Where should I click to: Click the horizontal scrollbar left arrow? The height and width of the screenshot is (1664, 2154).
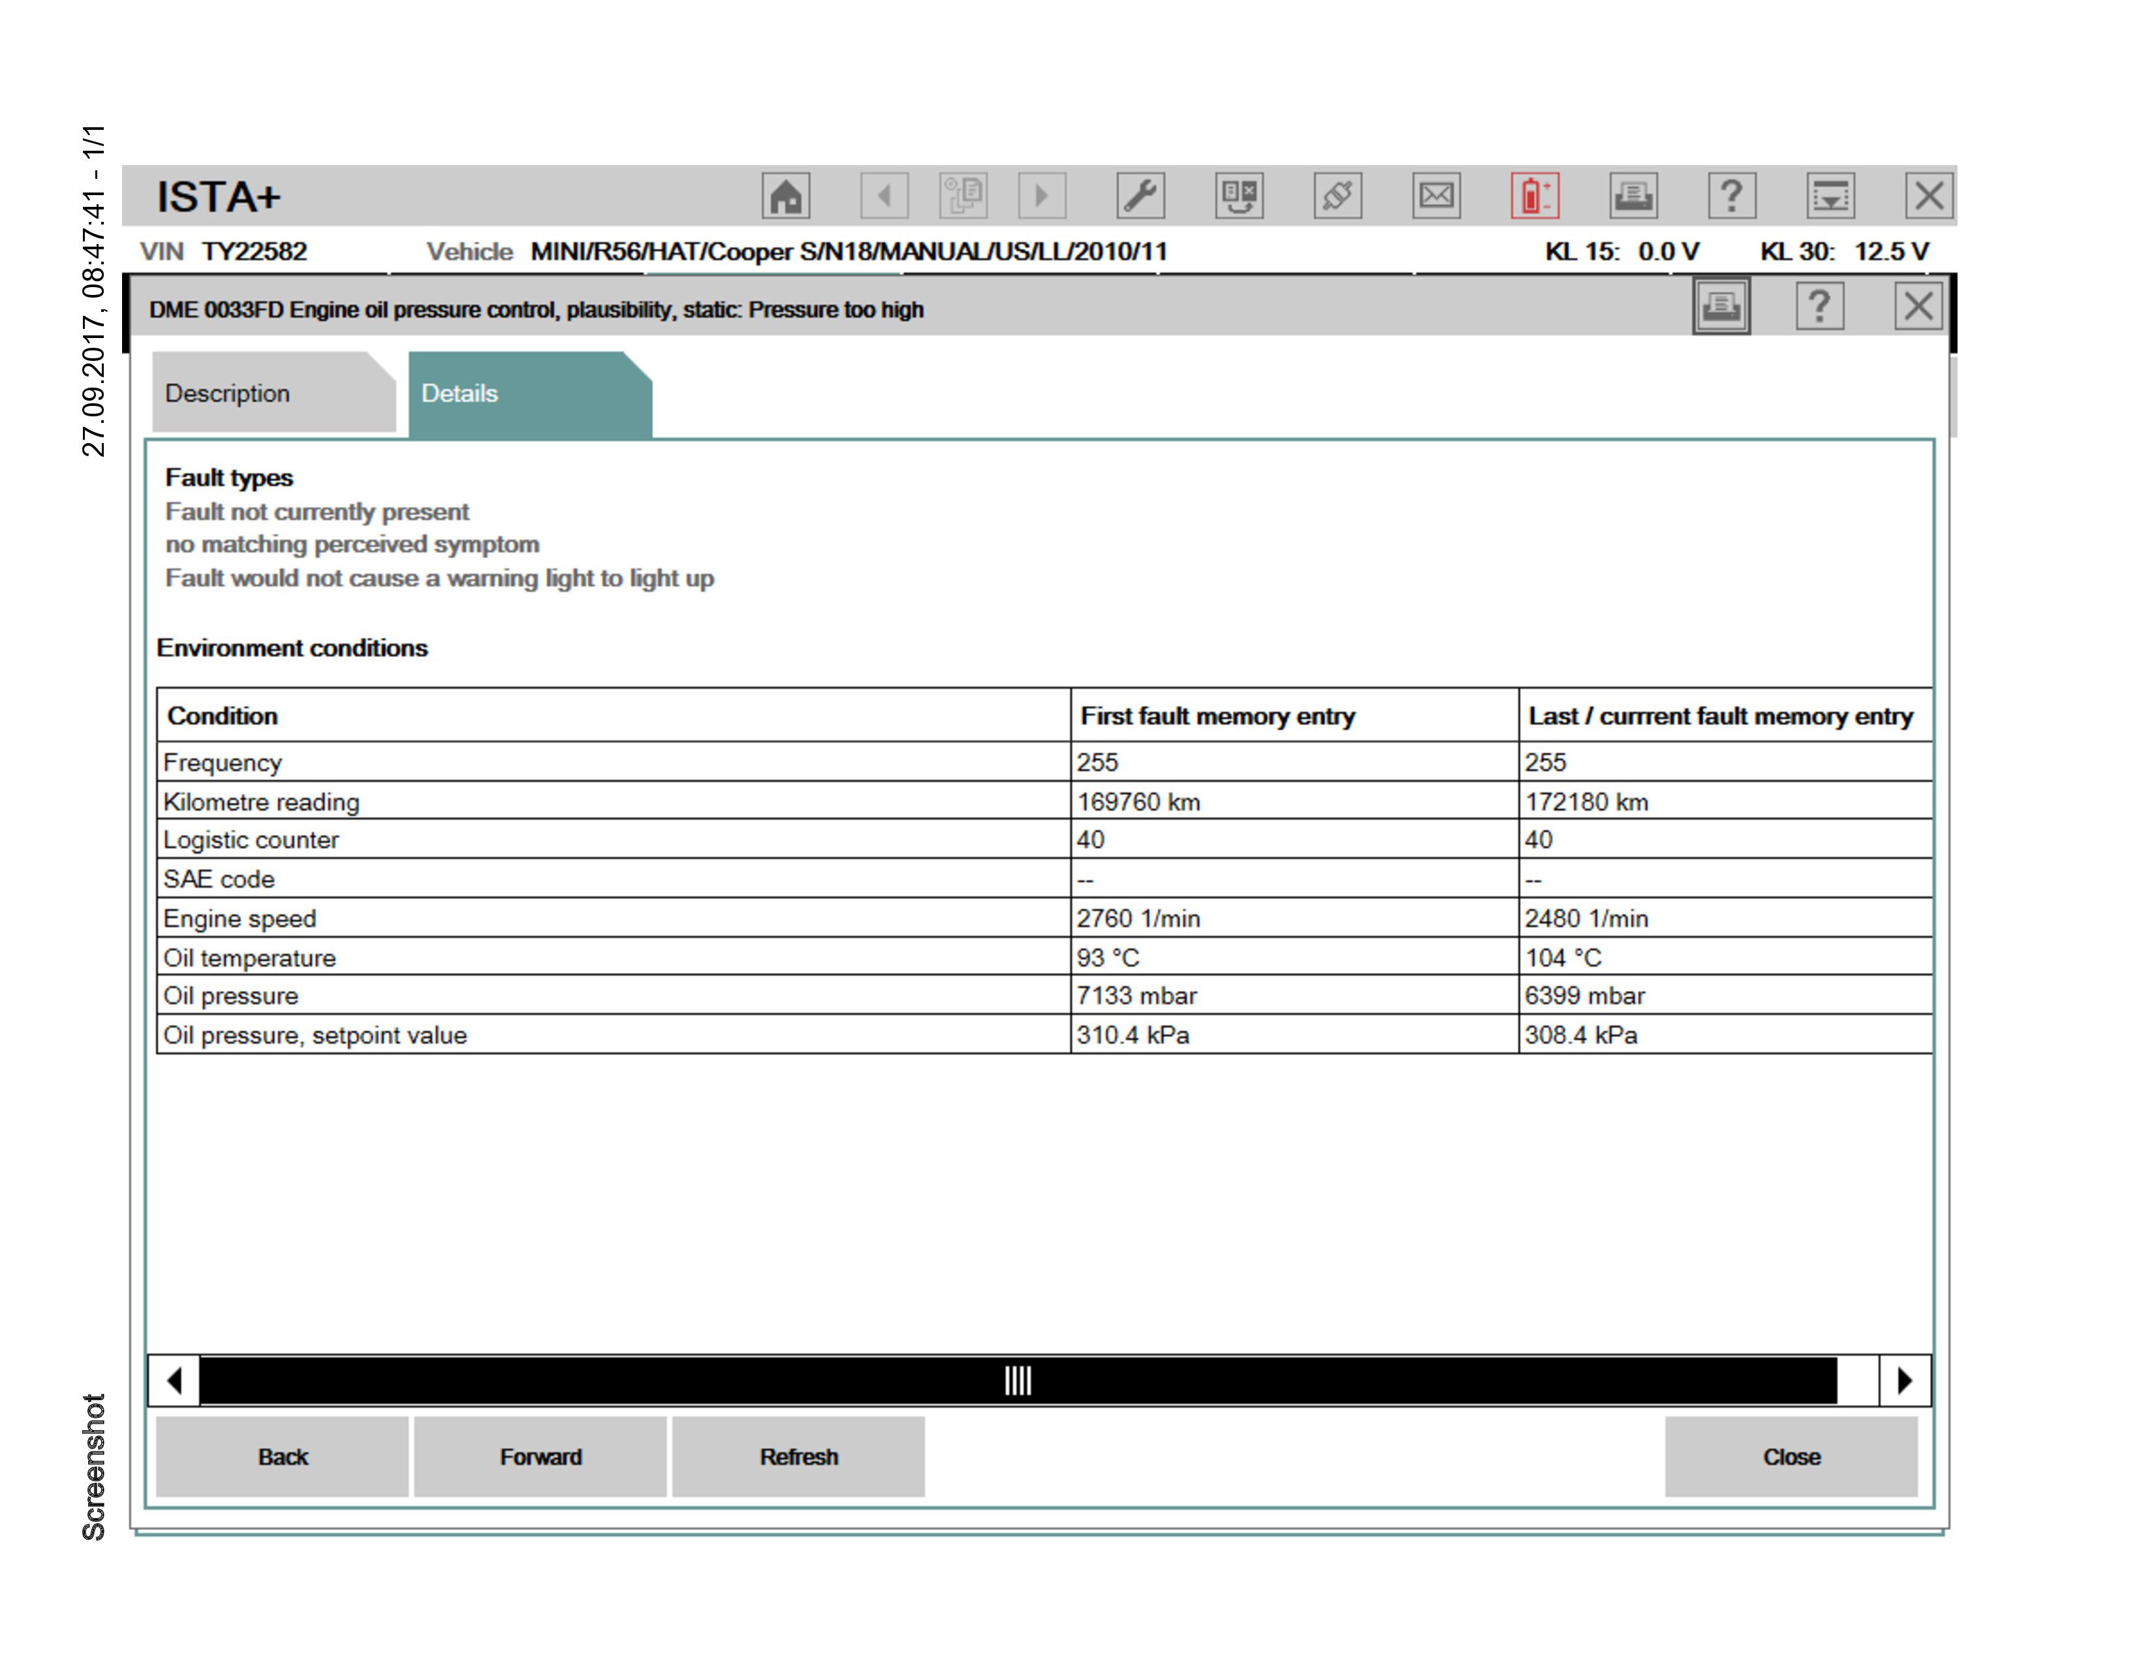174,1380
